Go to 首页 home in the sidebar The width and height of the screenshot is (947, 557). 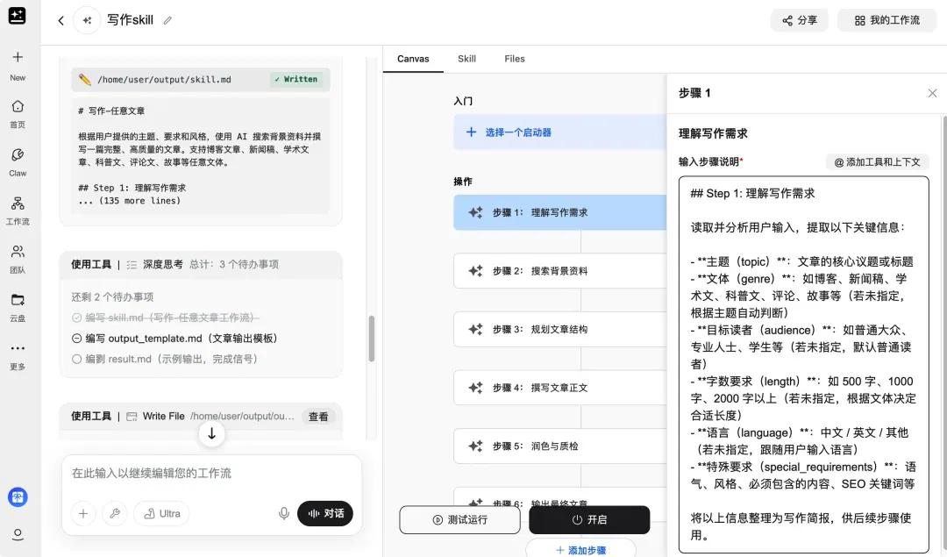point(18,113)
